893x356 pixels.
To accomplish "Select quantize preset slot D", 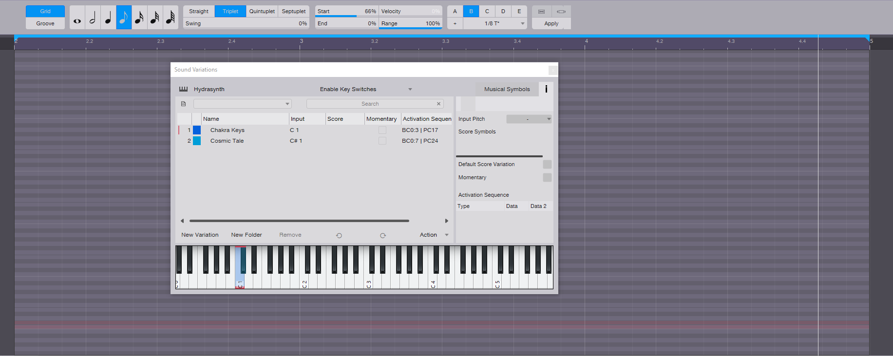I will pyautogui.click(x=503, y=11).
